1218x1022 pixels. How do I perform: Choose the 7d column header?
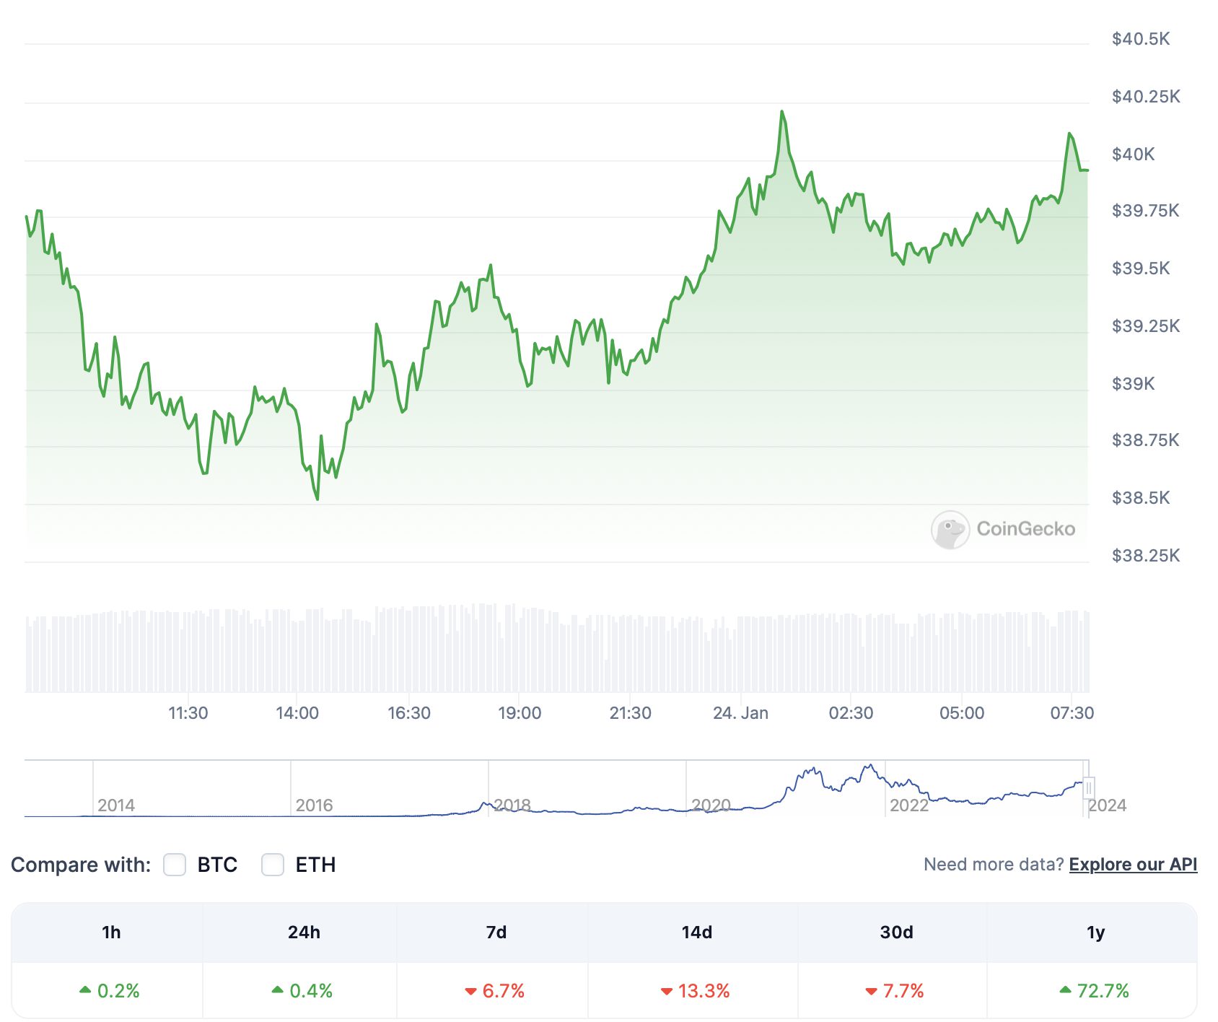coord(496,933)
